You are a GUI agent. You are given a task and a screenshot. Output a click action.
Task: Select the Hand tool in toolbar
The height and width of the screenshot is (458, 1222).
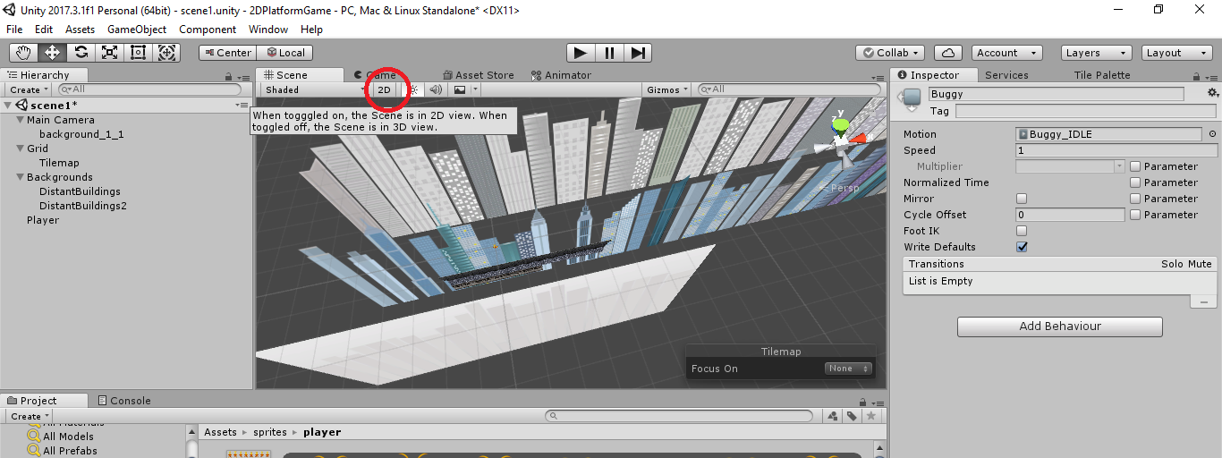[x=24, y=53]
